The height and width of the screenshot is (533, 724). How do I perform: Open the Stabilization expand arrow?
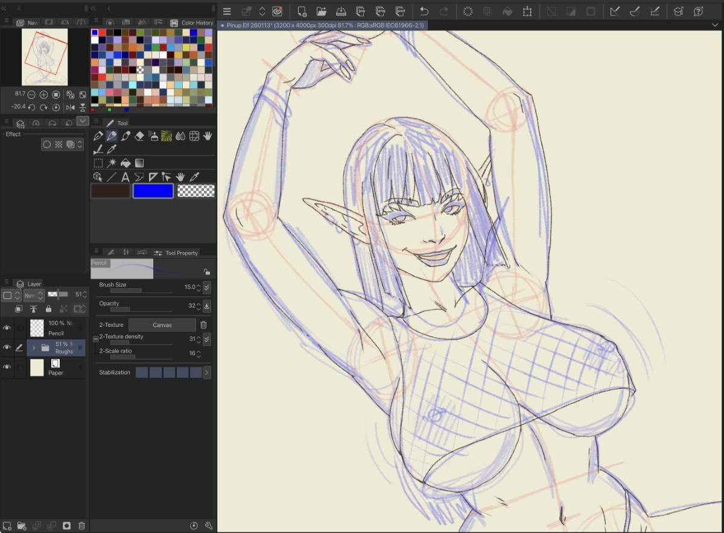(x=207, y=373)
